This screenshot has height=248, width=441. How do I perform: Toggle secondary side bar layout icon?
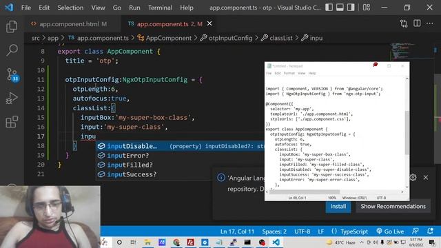coord(351,8)
